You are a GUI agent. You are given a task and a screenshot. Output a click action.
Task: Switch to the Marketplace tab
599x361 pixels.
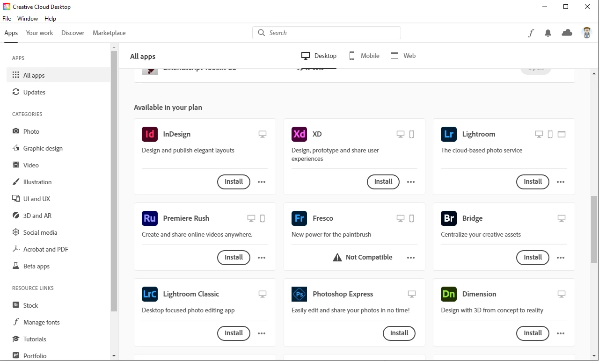109,33
